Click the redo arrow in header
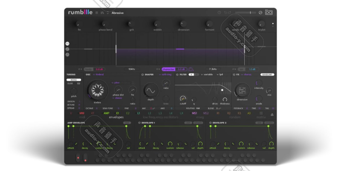The width and height of the screenshot is (341, 171). click(229, 13)
